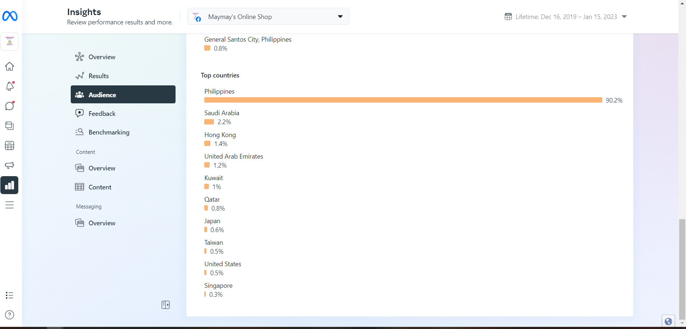Select the Audience menu item
This screenshot has height=329, width=686.
tap(123, 94)
